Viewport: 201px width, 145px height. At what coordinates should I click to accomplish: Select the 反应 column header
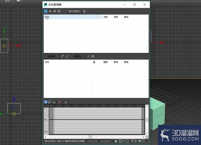pos(73,17)
